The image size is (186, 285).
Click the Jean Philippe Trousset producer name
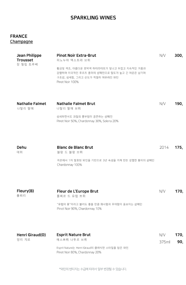coord(29,57)
